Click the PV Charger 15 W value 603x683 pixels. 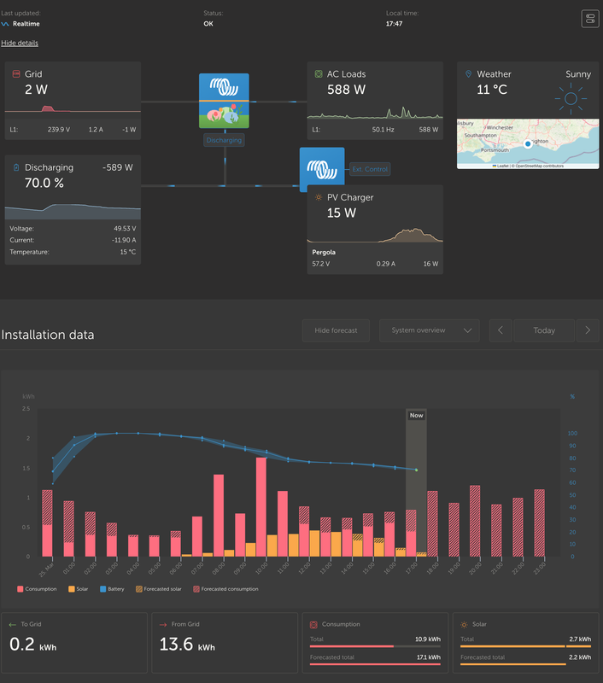coord(342,213)
